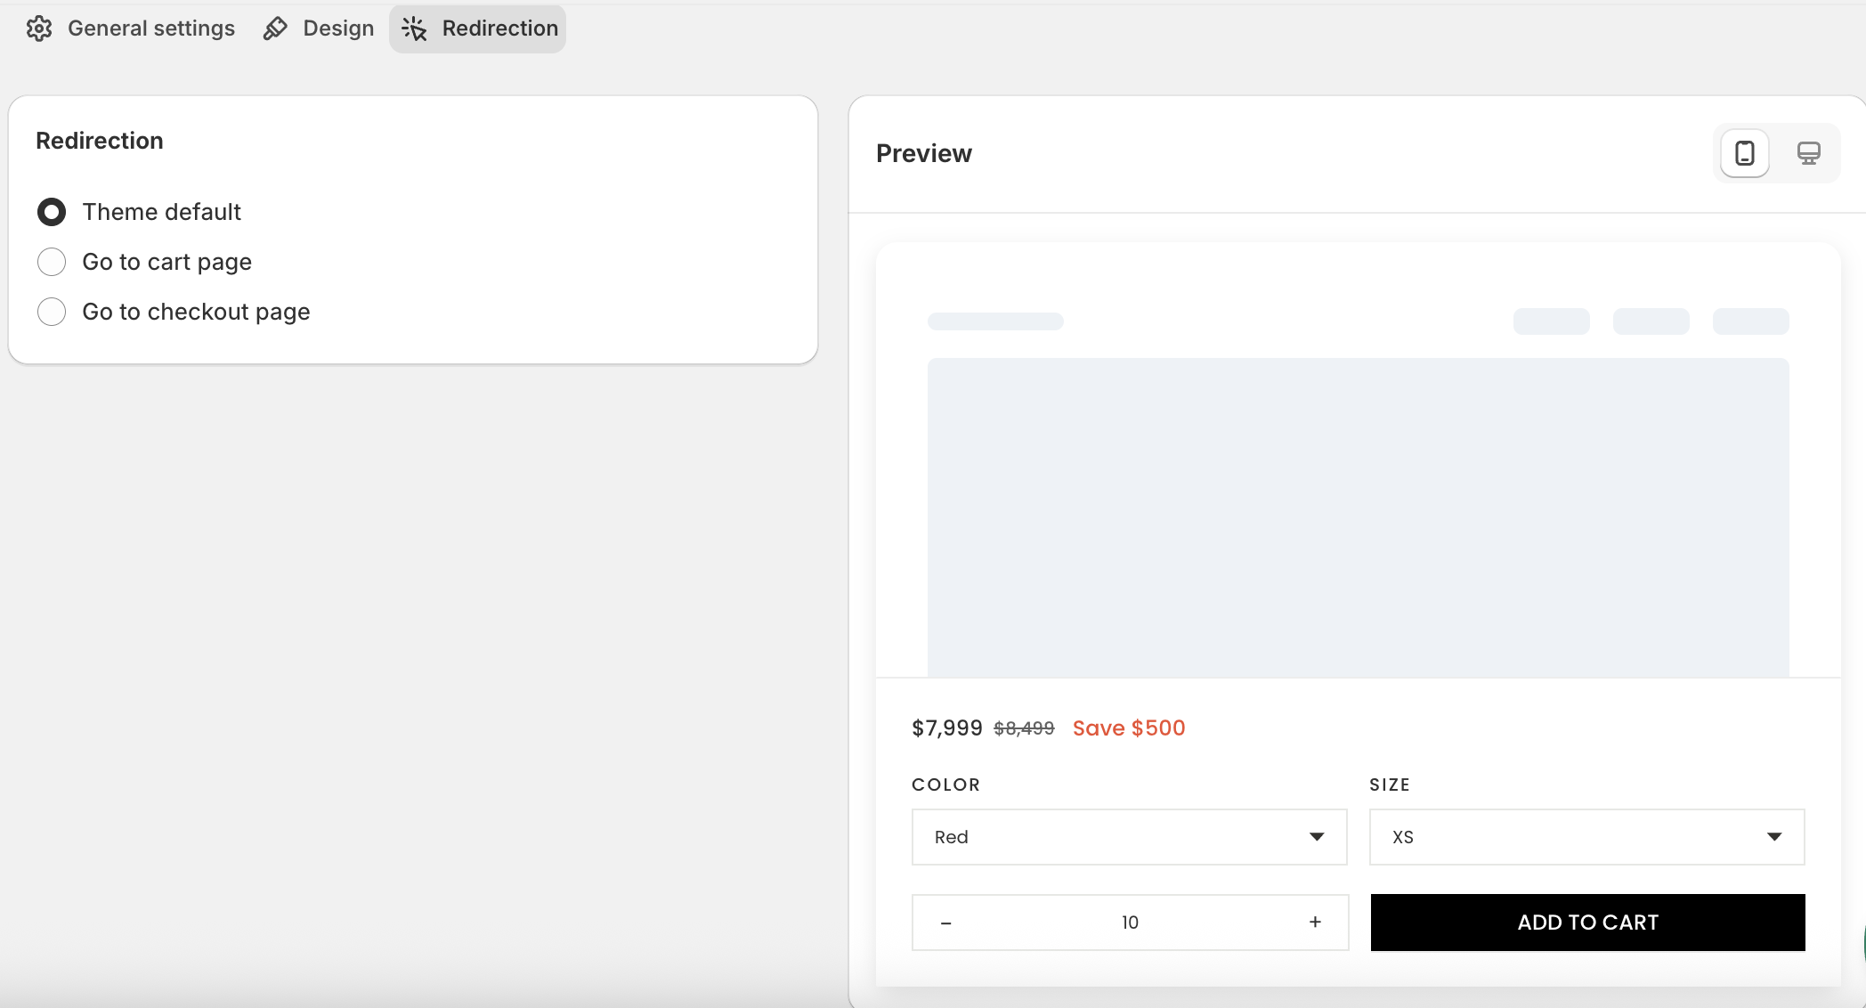
Task: Click the Redirection cursor-click icon
Action: point(414,28)
